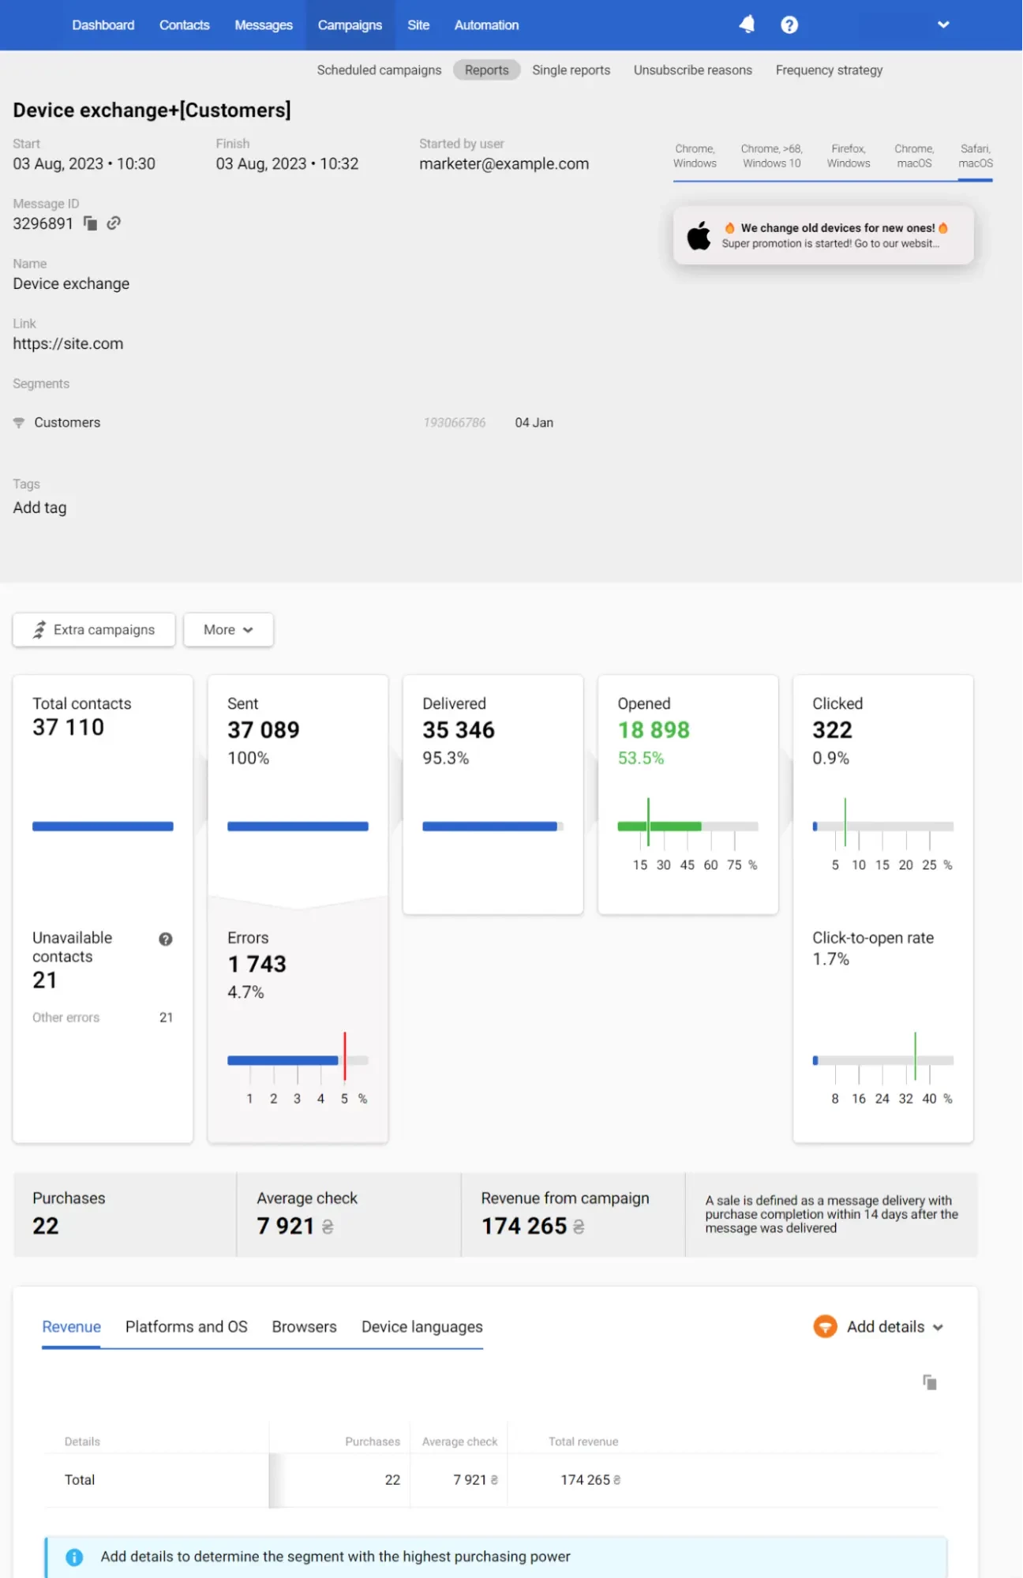Click the Average check column header
1023x1578 pixels.
[459, 1441]
